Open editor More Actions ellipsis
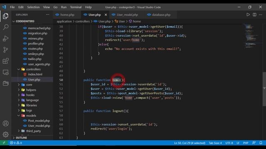Image resolution: width=266 pixels, height=149 pixels. coord(261,15)
